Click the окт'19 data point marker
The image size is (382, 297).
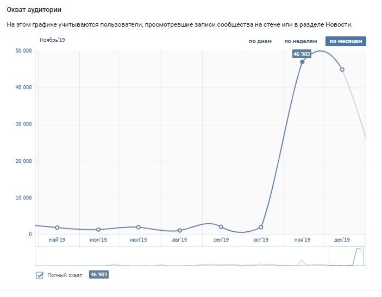[x=261, y=227]
